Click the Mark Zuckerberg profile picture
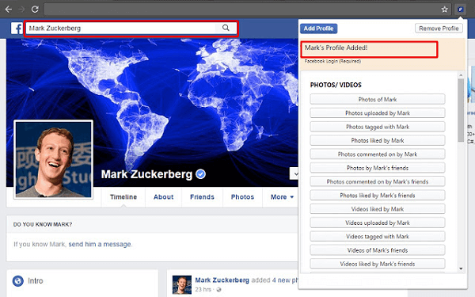 click(53, 159)
